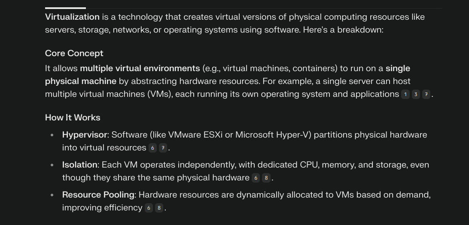Click the 'How It Works' heading
Screen dimensions: 469x225
[x=73, y=117]
